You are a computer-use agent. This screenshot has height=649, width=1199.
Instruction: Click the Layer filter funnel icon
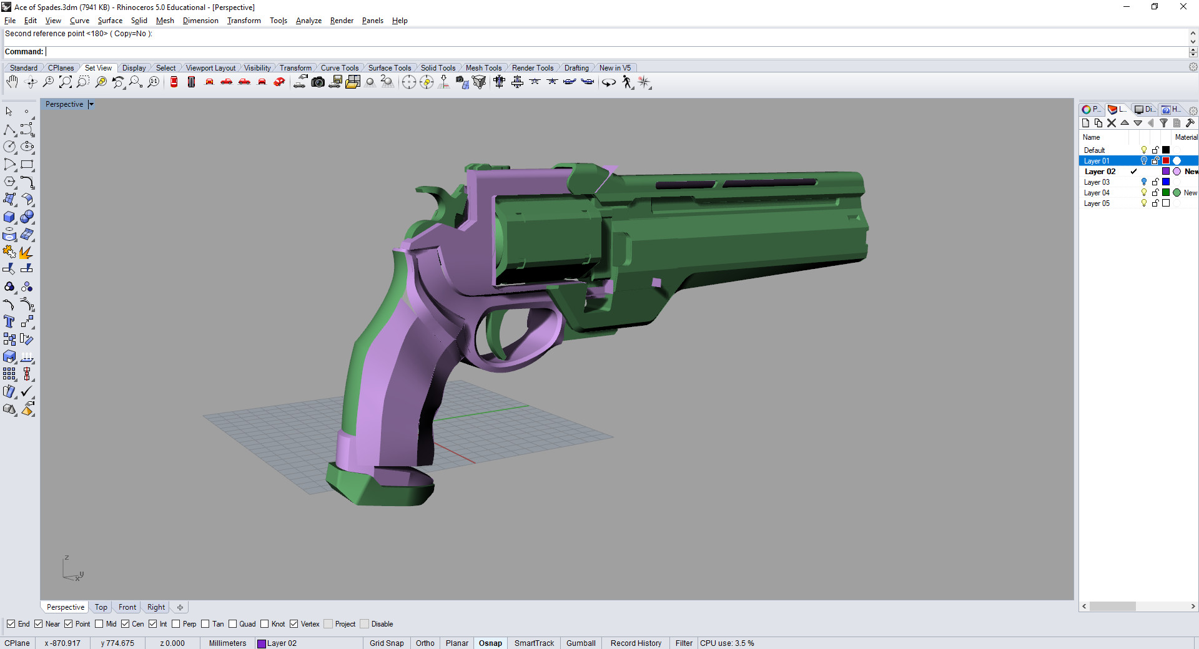coord(1163,123)
